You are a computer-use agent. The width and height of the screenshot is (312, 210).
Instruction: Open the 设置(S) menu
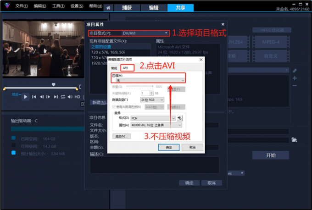[77, 6]
